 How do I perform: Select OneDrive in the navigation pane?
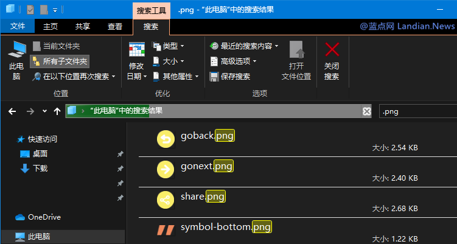(x=44, y=217)
